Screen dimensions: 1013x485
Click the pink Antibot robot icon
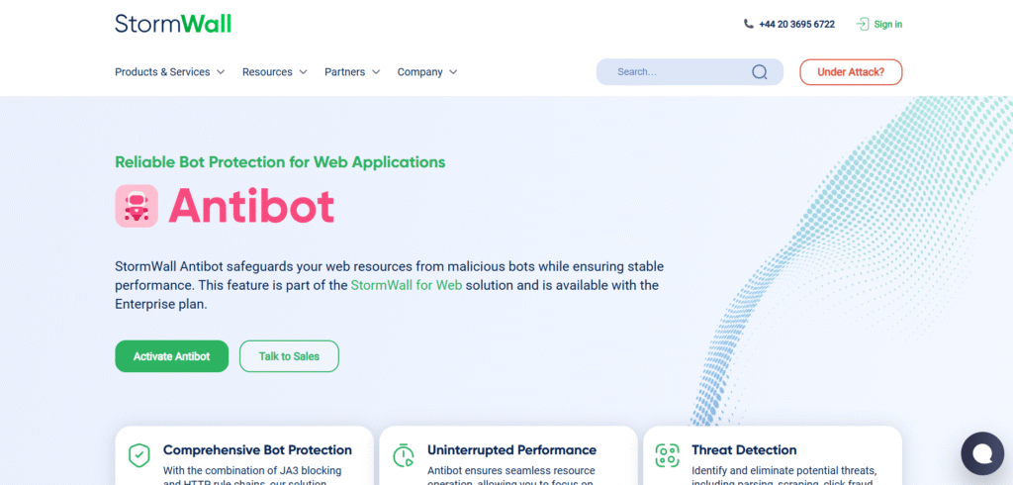coord(137,206)
